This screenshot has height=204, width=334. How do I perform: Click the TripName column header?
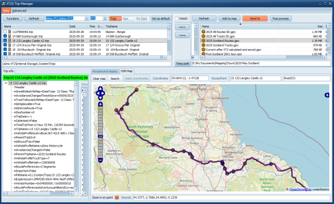[x=136, y=27]
